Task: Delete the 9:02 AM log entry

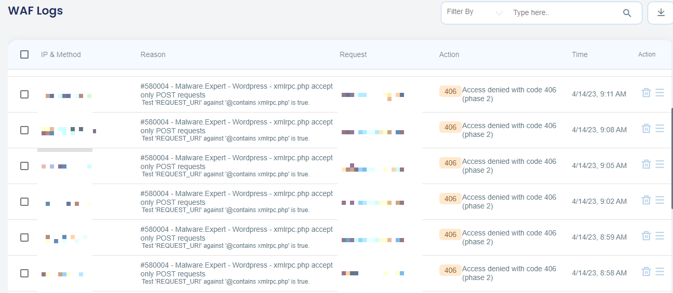Action: 646,200
